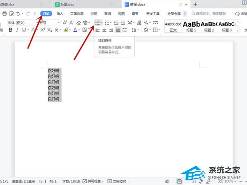Apply the 标题 1 style
This screenshot has height=185, width=247.
pyautogui.click(x=191, y=26)
